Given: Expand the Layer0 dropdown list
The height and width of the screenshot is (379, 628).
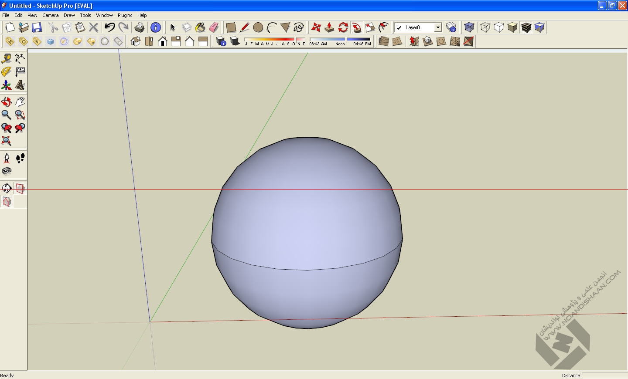Looking at the screenshot, I should pyautogui.click(x=438, y=27).
